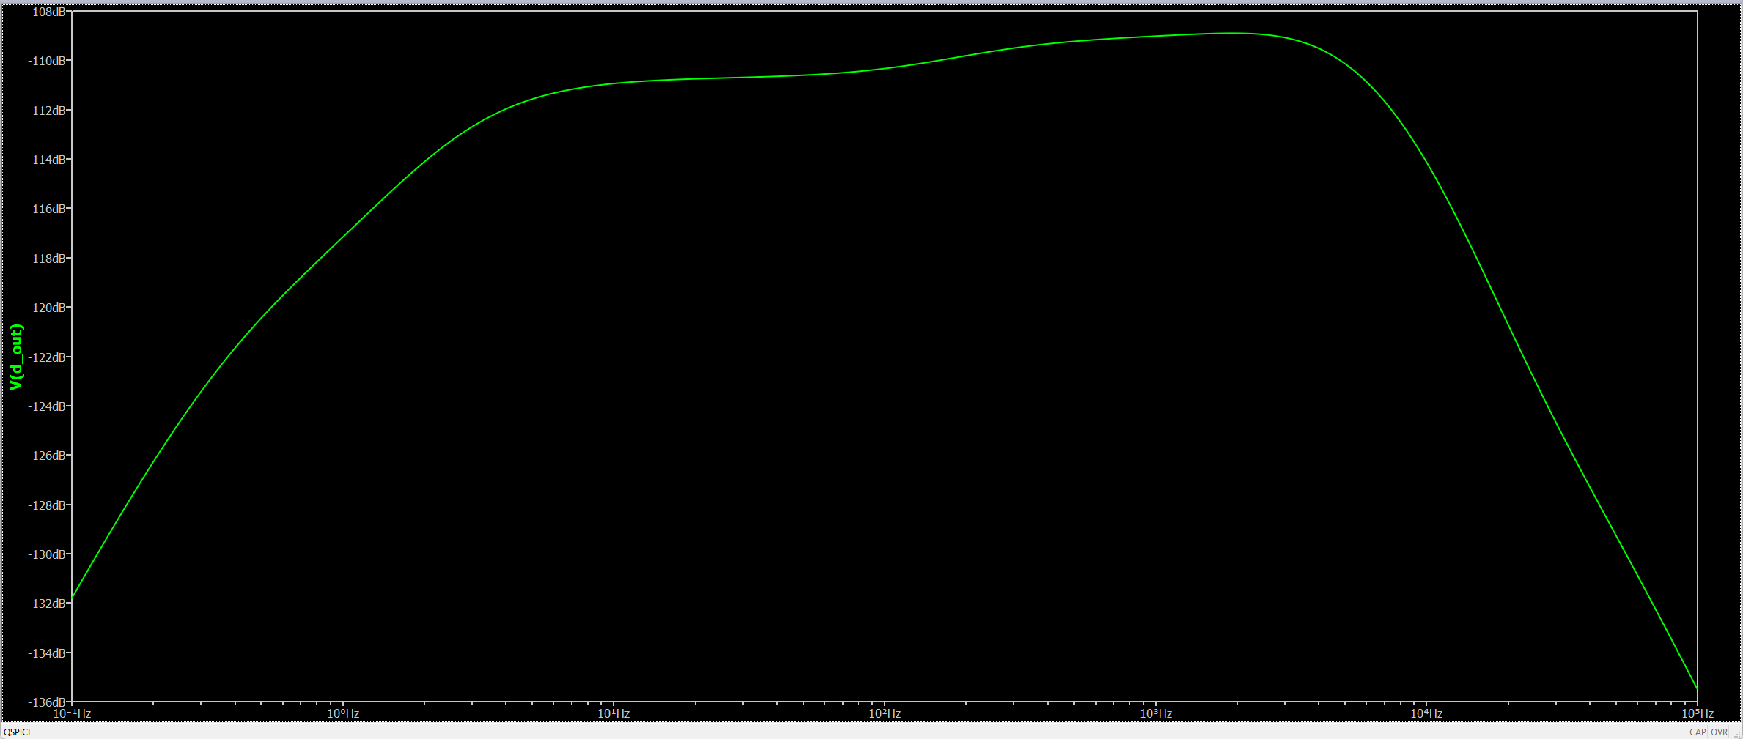Screen dimensions: 1743x739
Task: Click the QSPICE text in status bar
Action: coord(18,732)
